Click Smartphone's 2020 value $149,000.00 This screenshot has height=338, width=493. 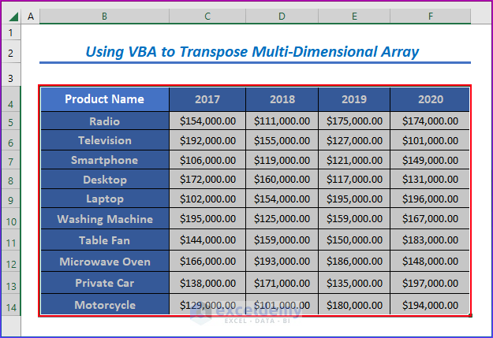tap(430, 160)
